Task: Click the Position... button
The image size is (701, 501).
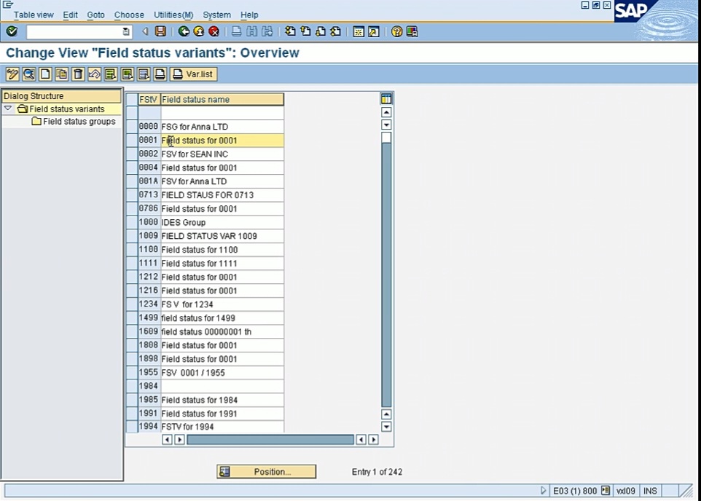Action: 267,471
